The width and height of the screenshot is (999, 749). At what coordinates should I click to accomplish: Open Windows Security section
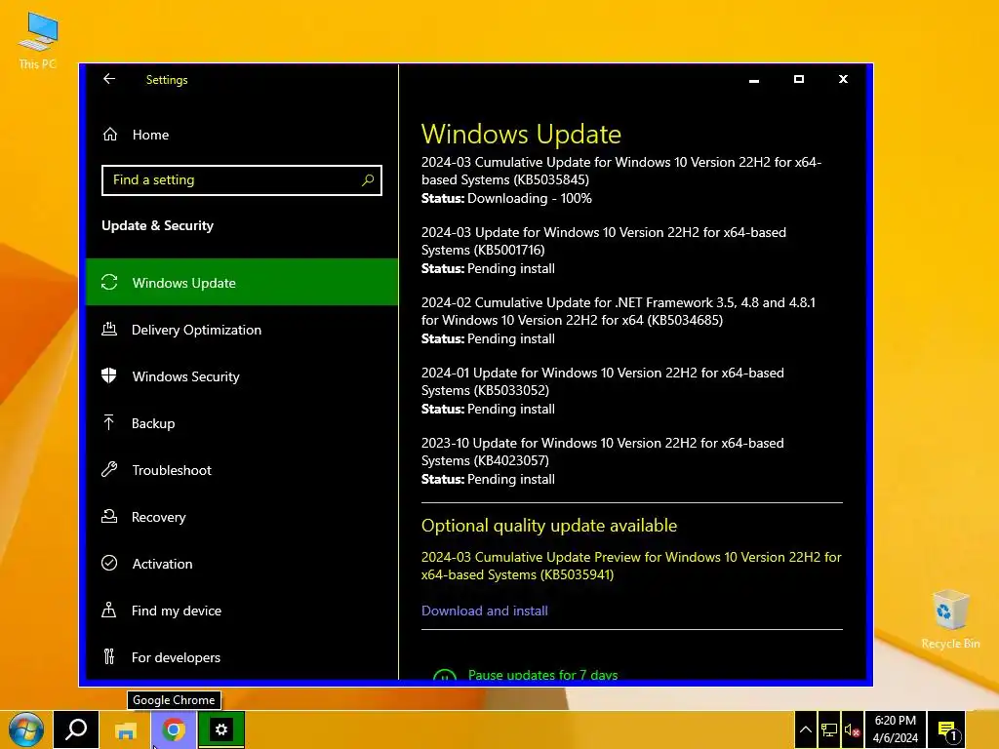point(242,375)
